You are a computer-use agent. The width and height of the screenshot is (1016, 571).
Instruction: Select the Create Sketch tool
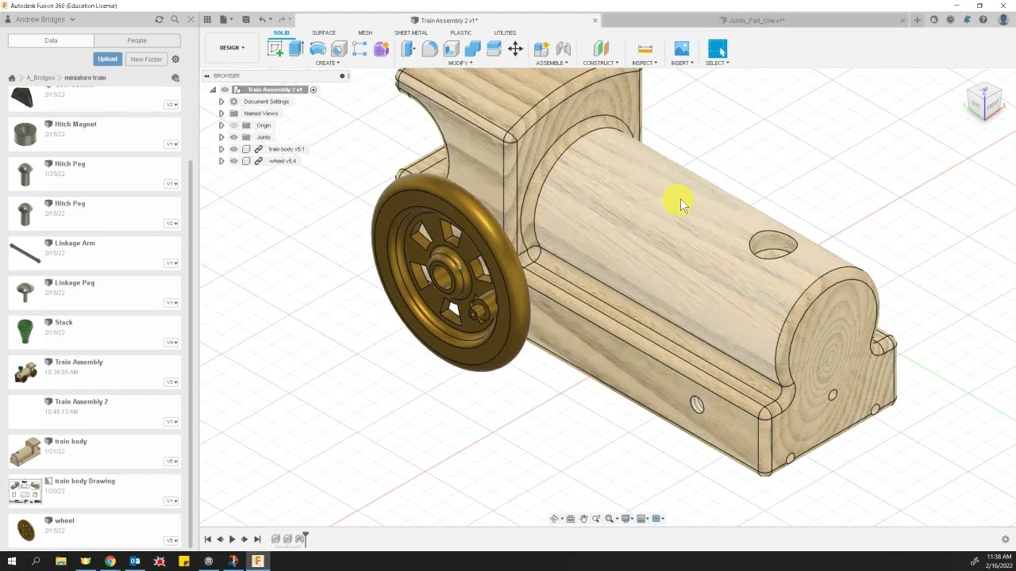pos(275,49)
